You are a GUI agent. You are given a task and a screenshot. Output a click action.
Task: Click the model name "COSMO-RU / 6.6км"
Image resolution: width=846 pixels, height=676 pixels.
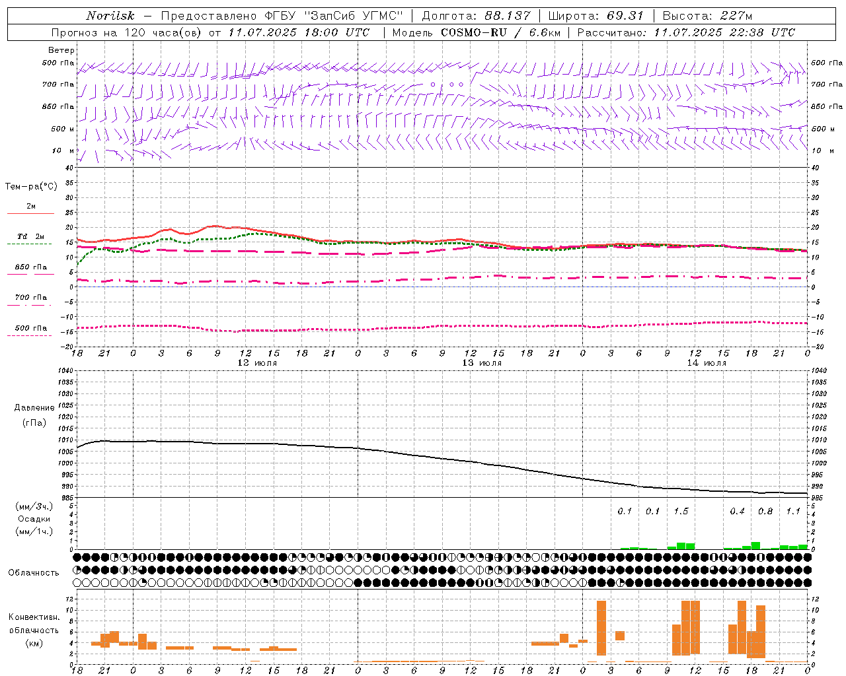click(501, 32)
